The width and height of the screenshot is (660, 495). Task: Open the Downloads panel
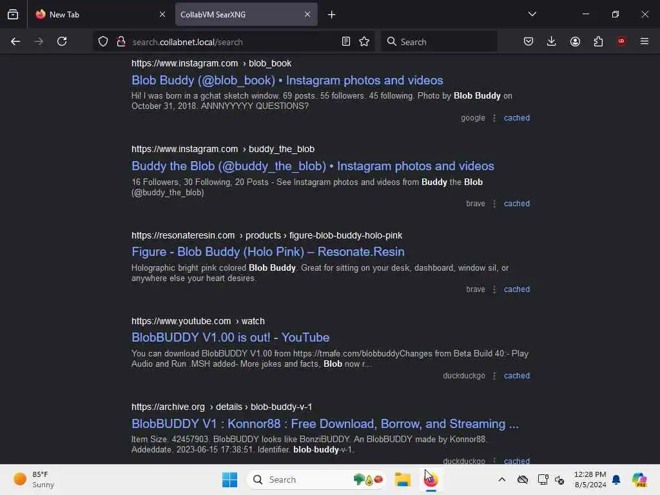pos(552,42)
